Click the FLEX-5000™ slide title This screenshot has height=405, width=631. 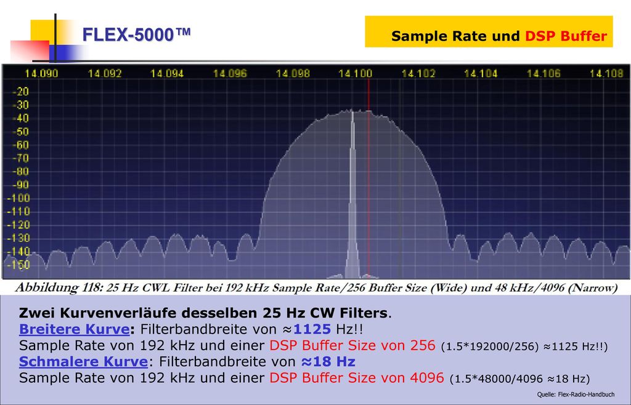pos(136,35)
